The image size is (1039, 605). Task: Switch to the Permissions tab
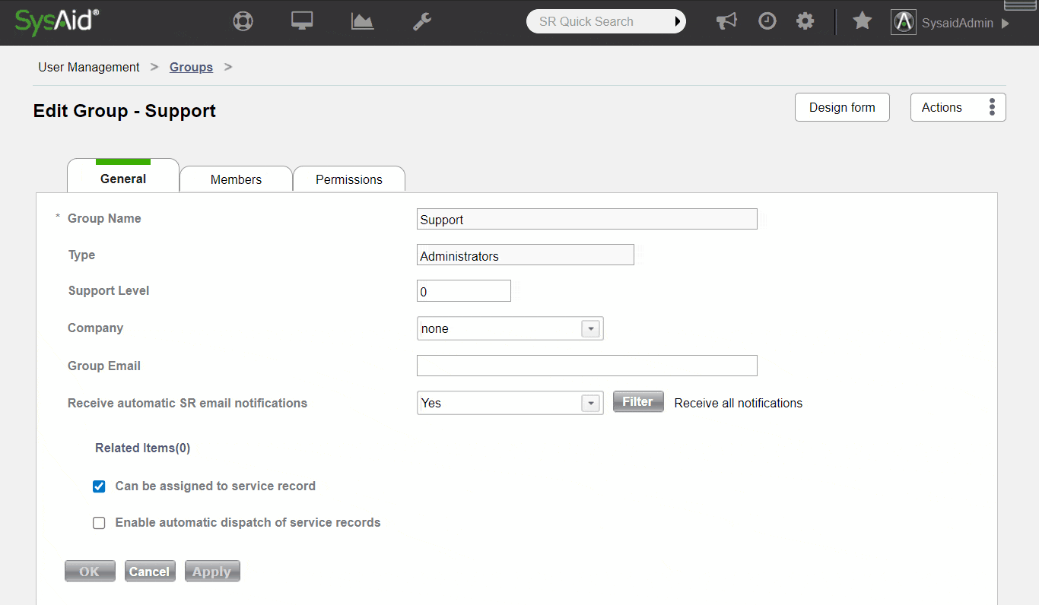349,179
